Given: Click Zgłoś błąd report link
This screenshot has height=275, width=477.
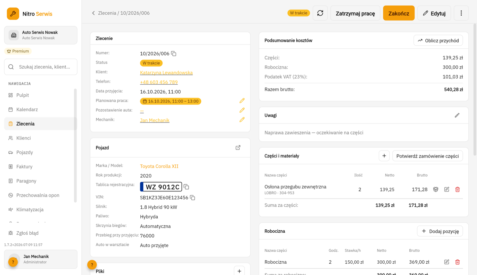Looking at the screenshot, I should coord(41,233).
